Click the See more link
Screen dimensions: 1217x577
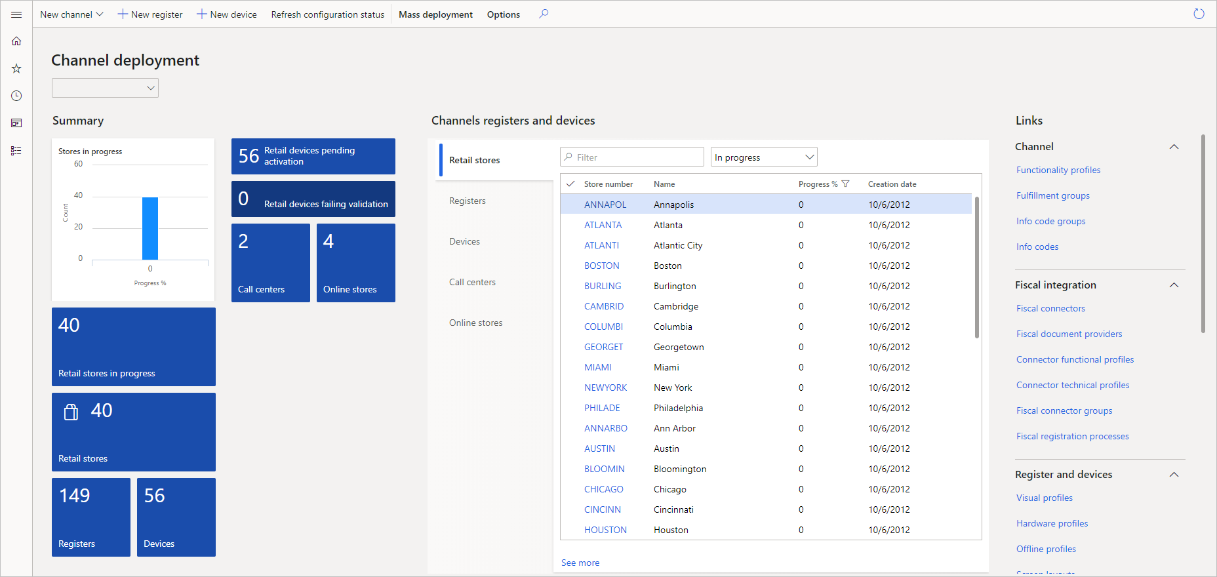(x=580, y=563)
